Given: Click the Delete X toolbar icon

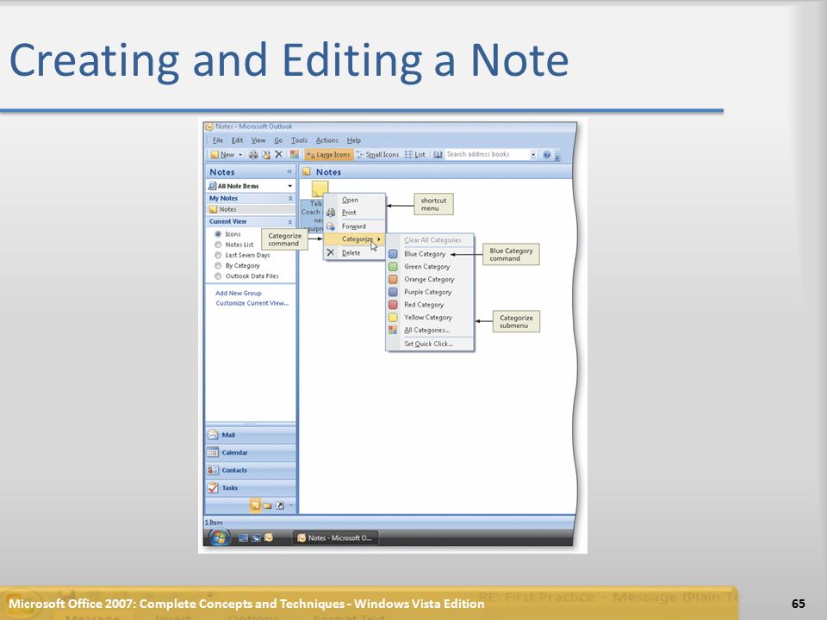Looking at the screenshot, I should coord(278,154).
